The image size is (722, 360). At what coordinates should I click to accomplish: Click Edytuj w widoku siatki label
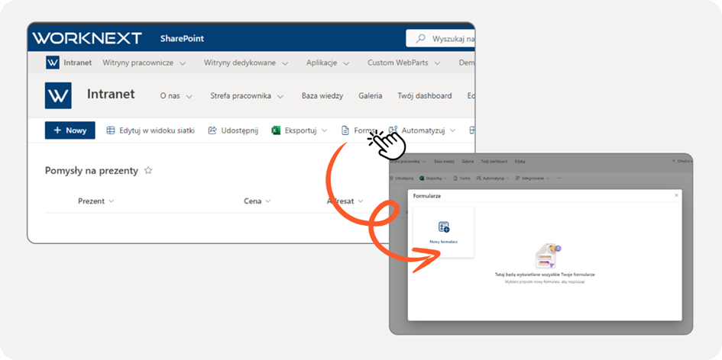click(157, 130)
